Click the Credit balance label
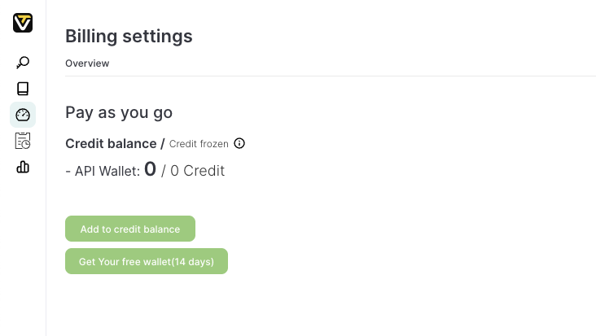 tap(111, 144)
